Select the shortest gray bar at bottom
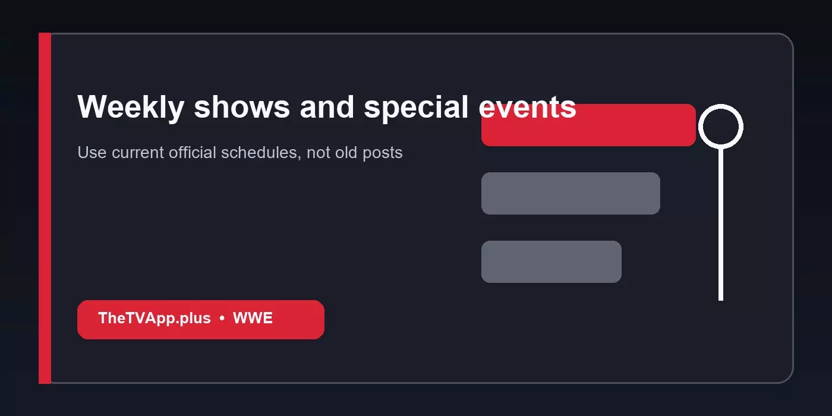 click(x=551, y=261)
